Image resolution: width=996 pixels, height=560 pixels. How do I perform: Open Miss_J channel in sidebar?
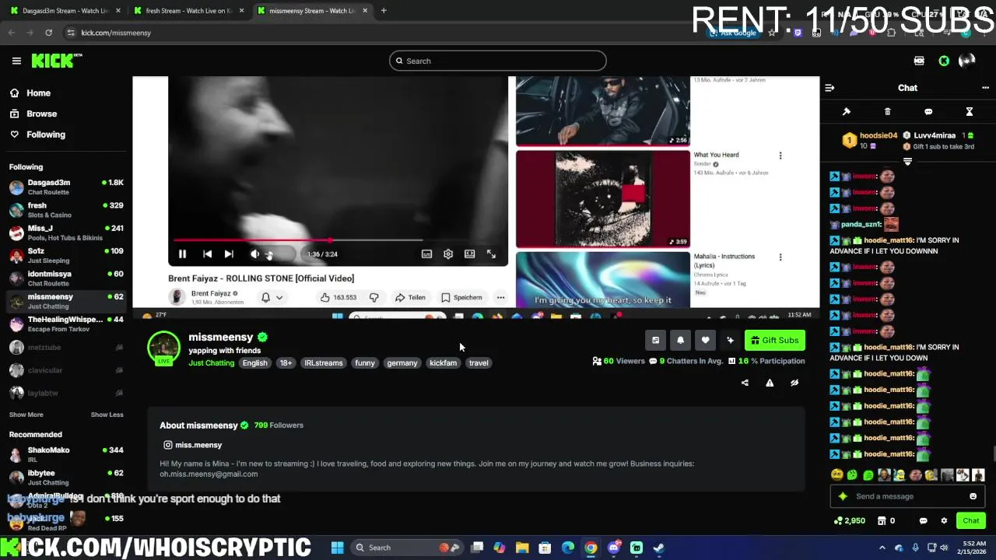(66, 233)
